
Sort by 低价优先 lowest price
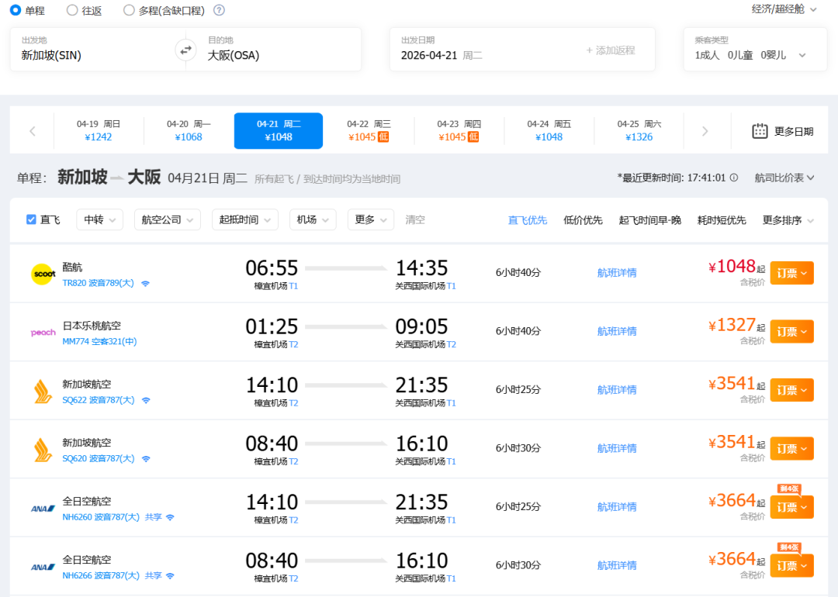(x=583, y=220)
